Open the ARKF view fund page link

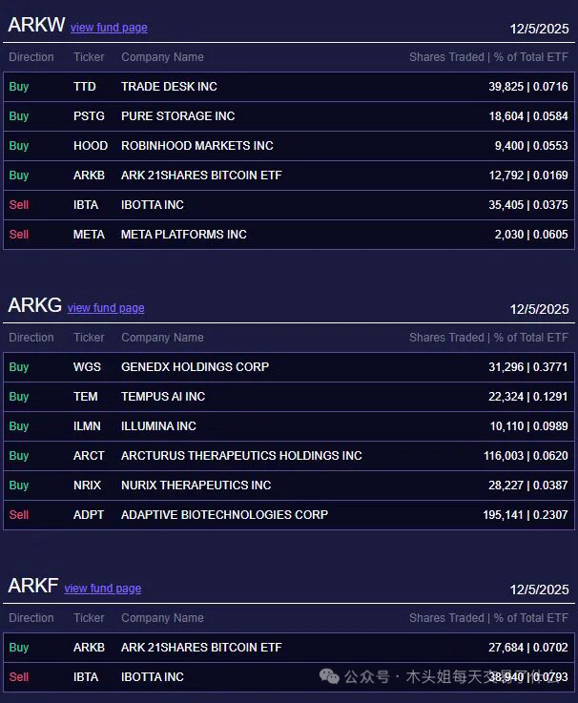pos(103,589)
